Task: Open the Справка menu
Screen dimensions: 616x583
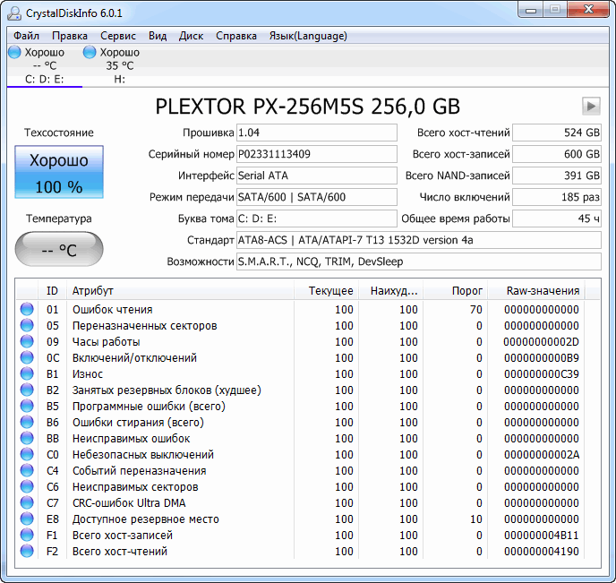Action: point(236,36)
